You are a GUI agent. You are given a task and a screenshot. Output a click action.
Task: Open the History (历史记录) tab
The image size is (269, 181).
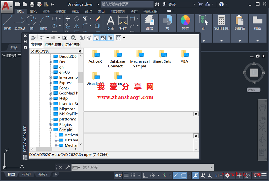[x=72, y=45]
